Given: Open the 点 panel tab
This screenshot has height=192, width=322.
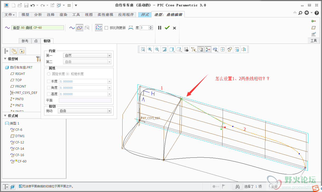Looking at the screenshot, I should pyautogui.click(x=36, y=41).
